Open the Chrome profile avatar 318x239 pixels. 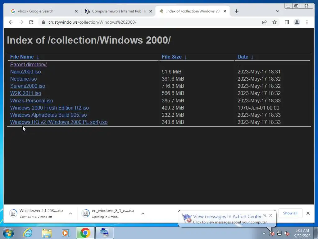297,22
